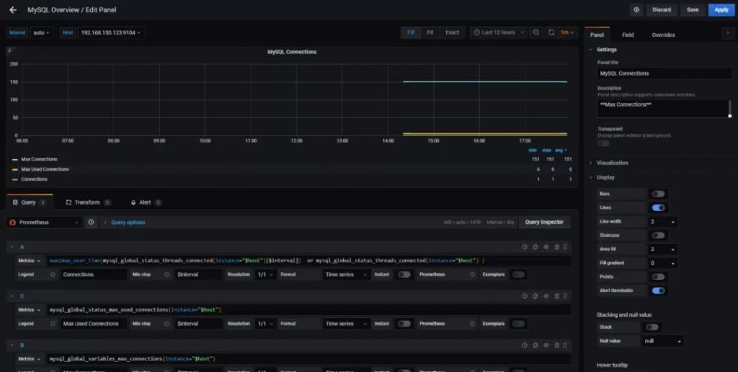This screenshot has height=372, width=738.
Task: Toggle Instant switch in query A
Action: pos(404,274)
